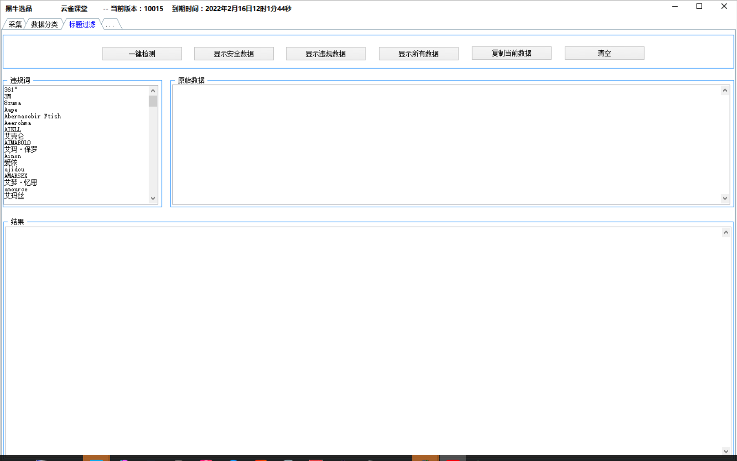Click 违规词 list scroll-up arrow

coord(153,91)
